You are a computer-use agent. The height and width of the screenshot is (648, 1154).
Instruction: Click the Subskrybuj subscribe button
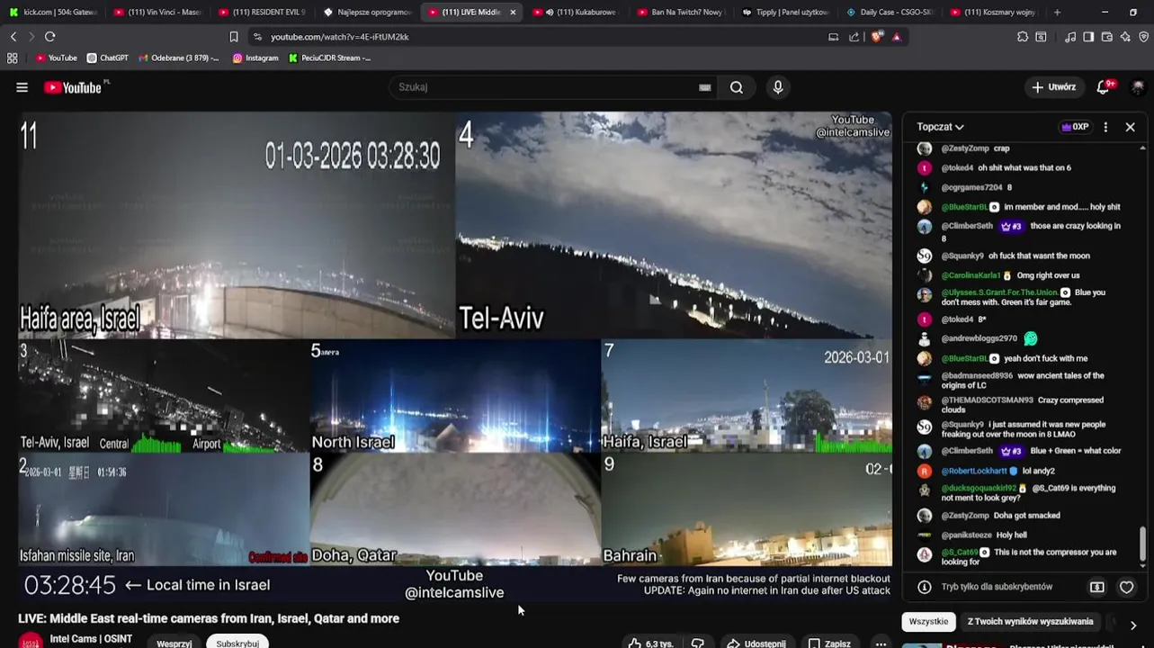point(237,643)
